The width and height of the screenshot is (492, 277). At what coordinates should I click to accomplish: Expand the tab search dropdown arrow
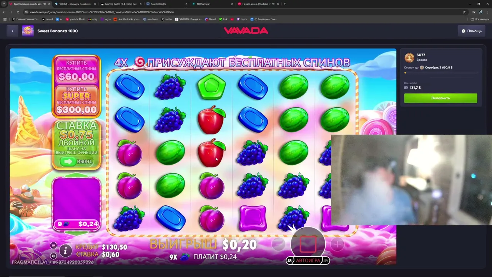tap(4, 4)
